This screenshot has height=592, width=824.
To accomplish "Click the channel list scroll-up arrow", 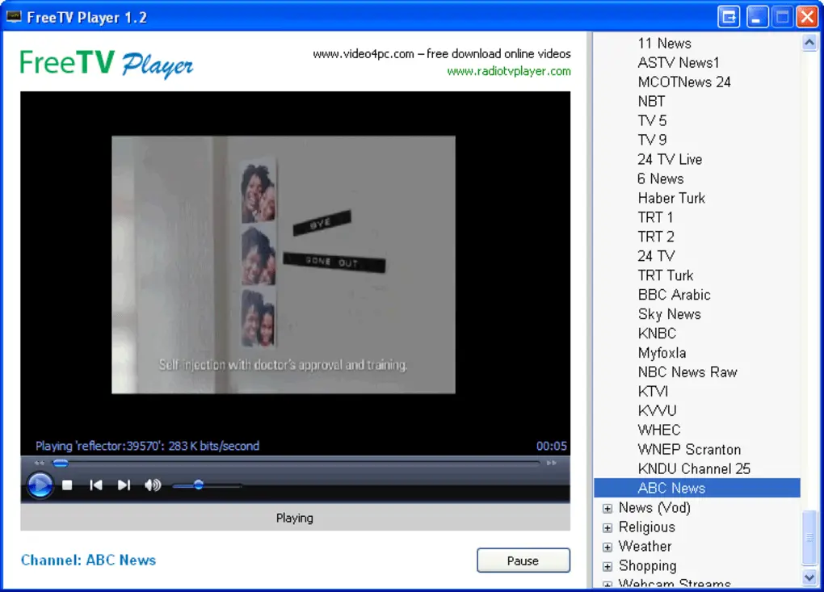I will 809,44.
